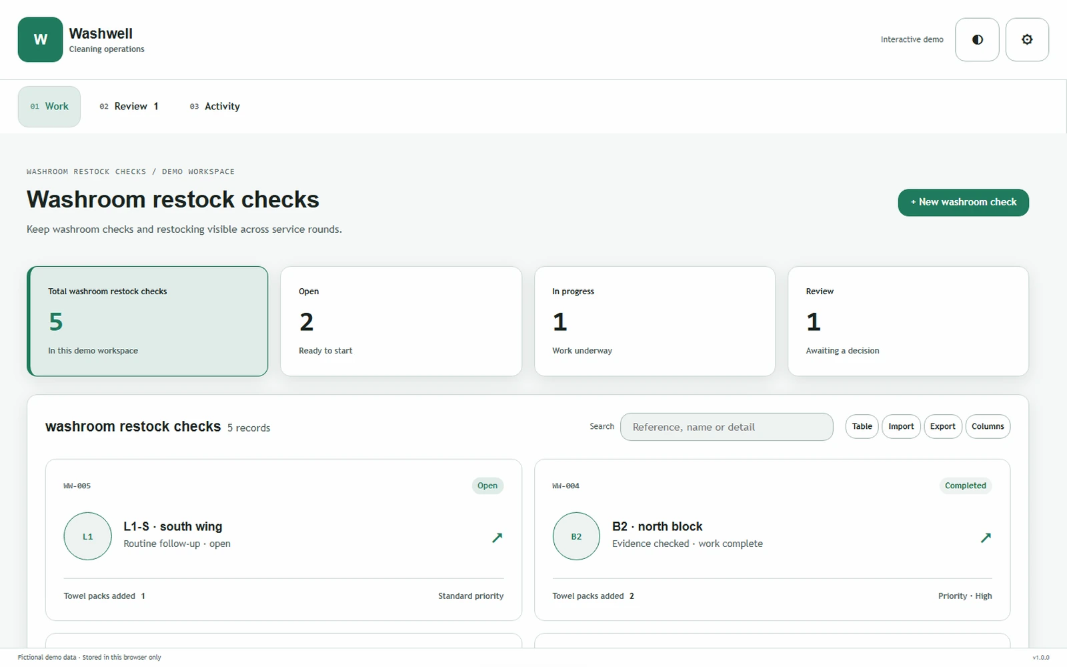
Task: Switch to the Review tab
Action: pyautogui.click(x=129, y=107)
